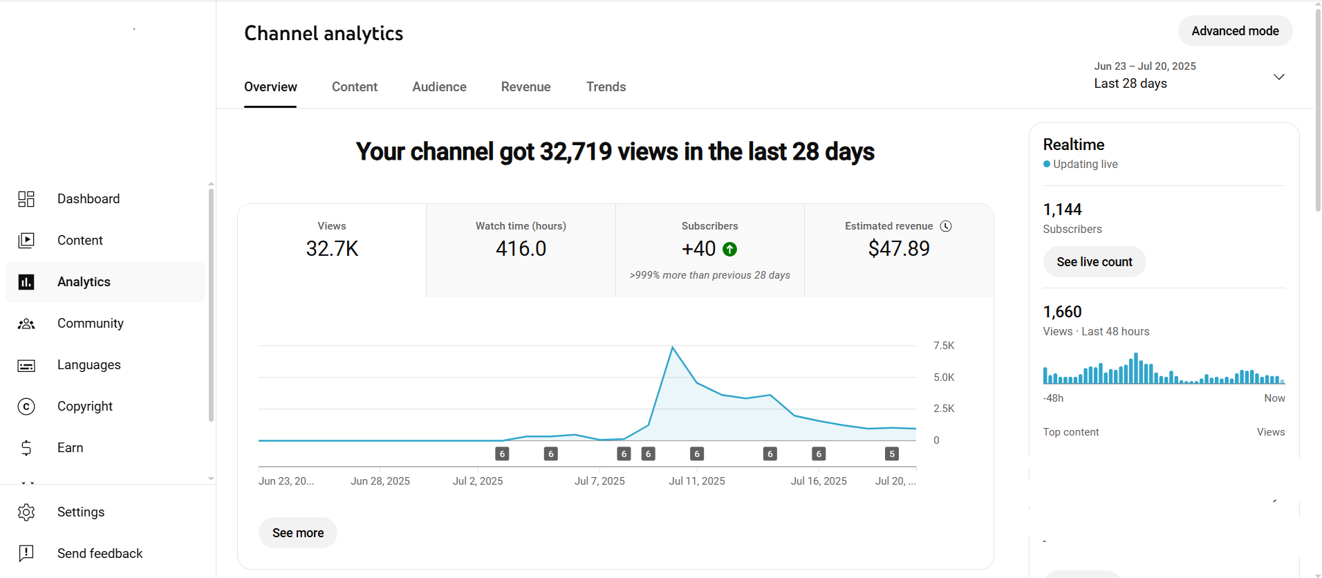Viewport: 1322px width, 578px height.
Task: Click the Advanced mode button
Action: pyautogui.click(x=1235, y=31)
